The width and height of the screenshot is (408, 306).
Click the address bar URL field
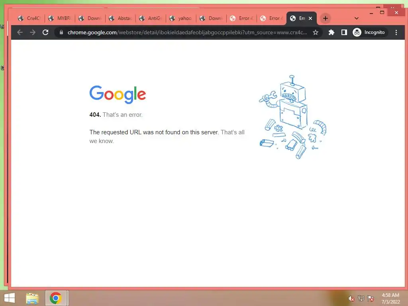click(x=187, y=32)
